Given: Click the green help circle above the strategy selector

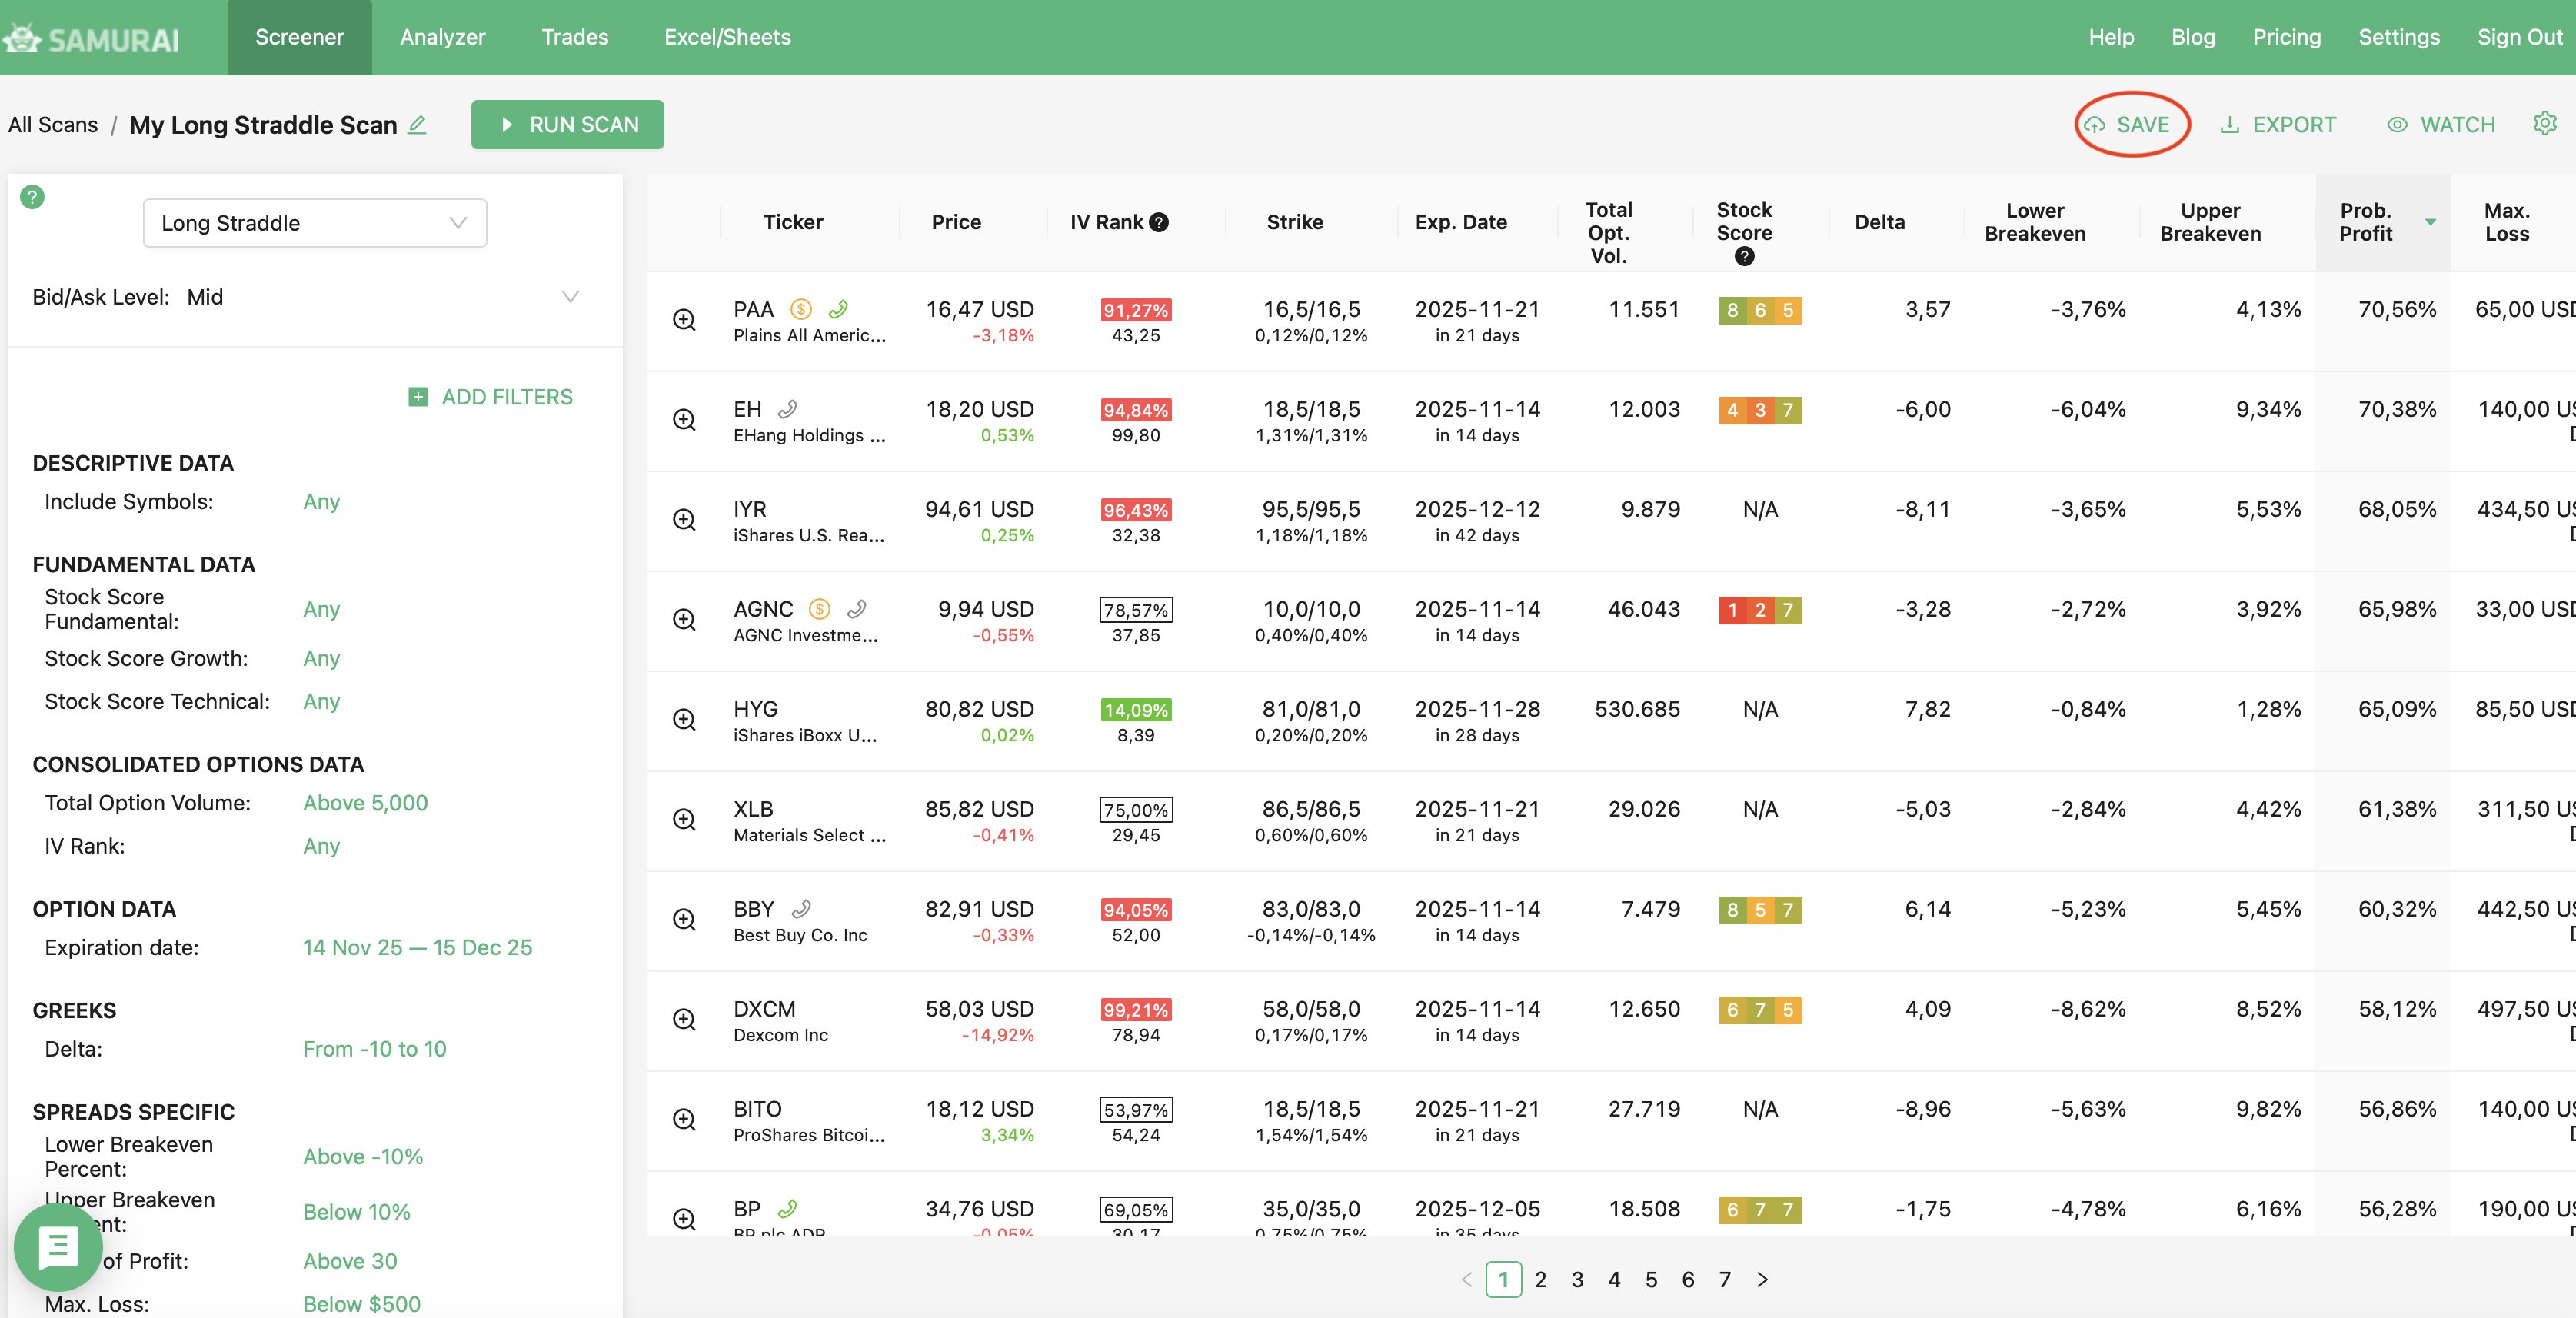Looking at the screenshot, I should [32, 197].
